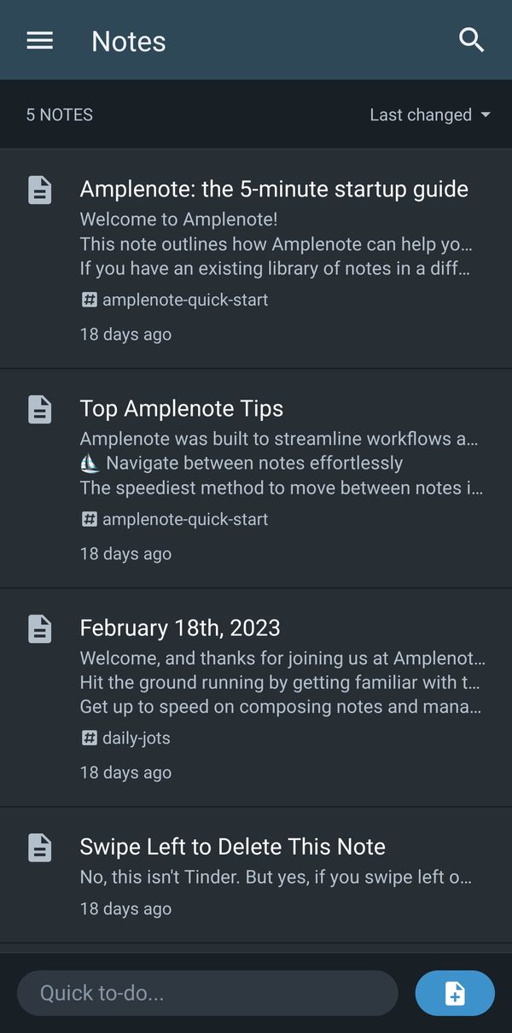Expand sorting options via the sort arrow
This screenshot has height=1033, width=512.
click(485, 114)
